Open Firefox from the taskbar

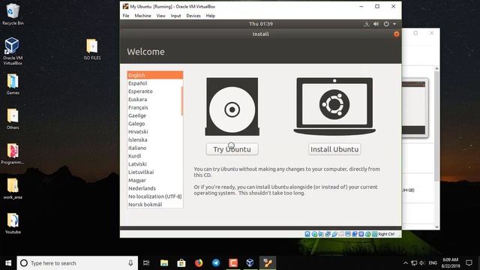(x=199, y=263)
